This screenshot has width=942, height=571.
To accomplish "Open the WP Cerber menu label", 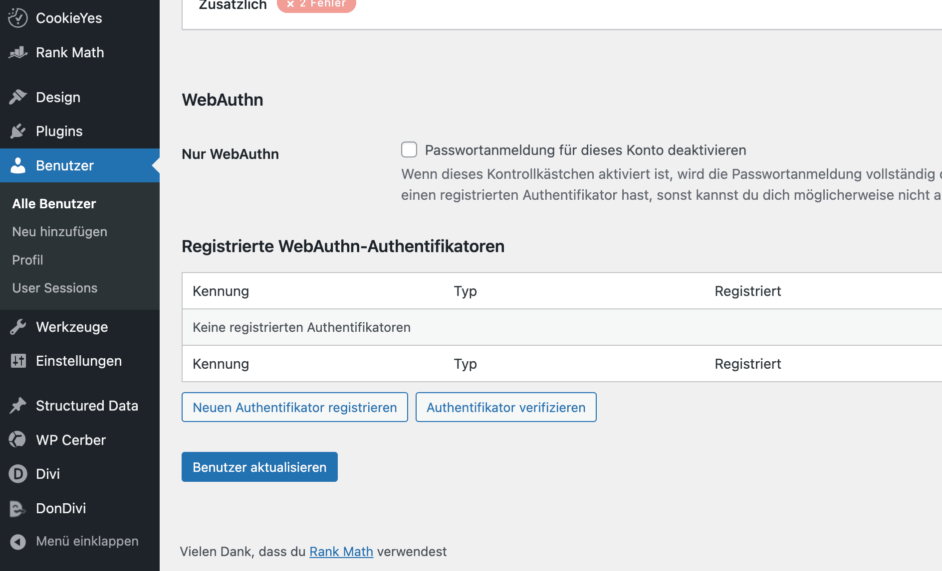I will pyautogui.click(x=71, y=440).
